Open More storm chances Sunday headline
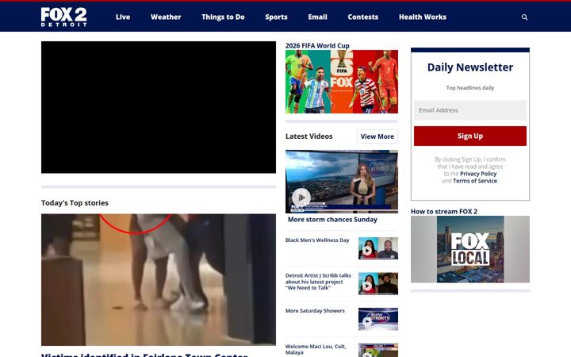 coord(332,219)
